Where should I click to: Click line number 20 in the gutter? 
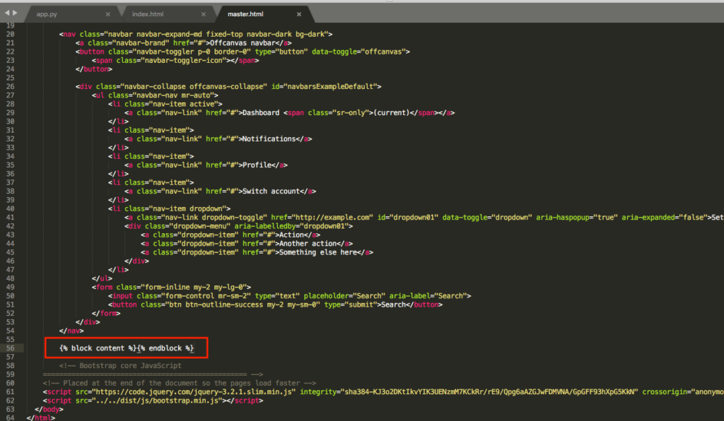click(9, 34)
